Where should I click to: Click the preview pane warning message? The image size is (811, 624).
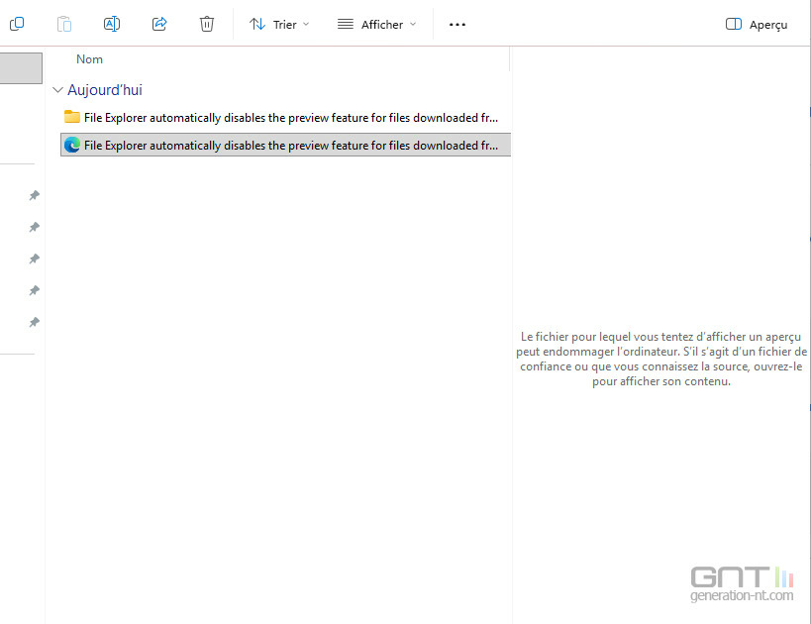660,360
